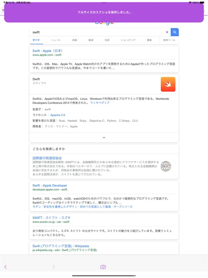Viewport: 208px width, 278px height.
Task: Click ja.wikipedia.org wiki URL text
Action: pos(65,250)
